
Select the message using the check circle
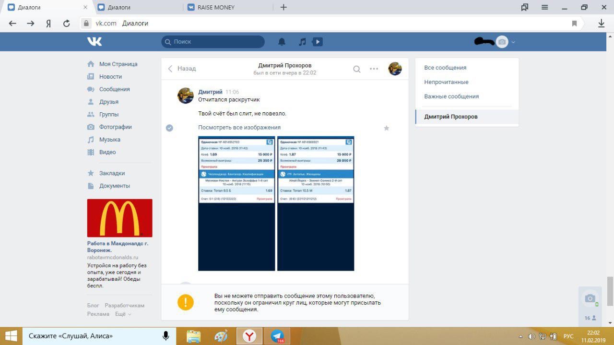pos(169,128)
